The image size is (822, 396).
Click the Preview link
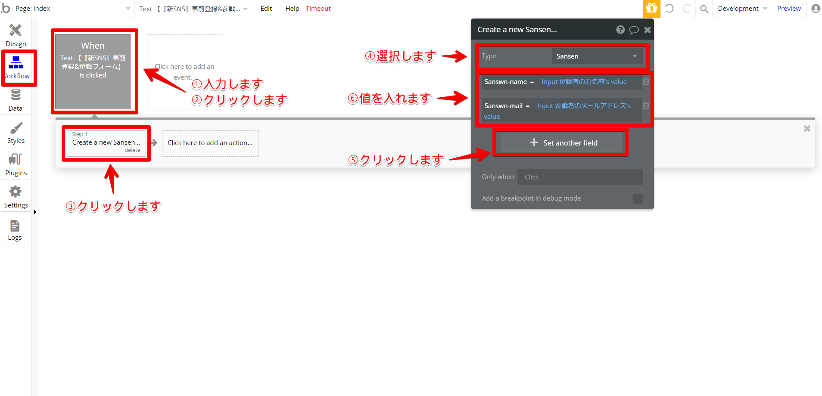click(x=789, y=9)
